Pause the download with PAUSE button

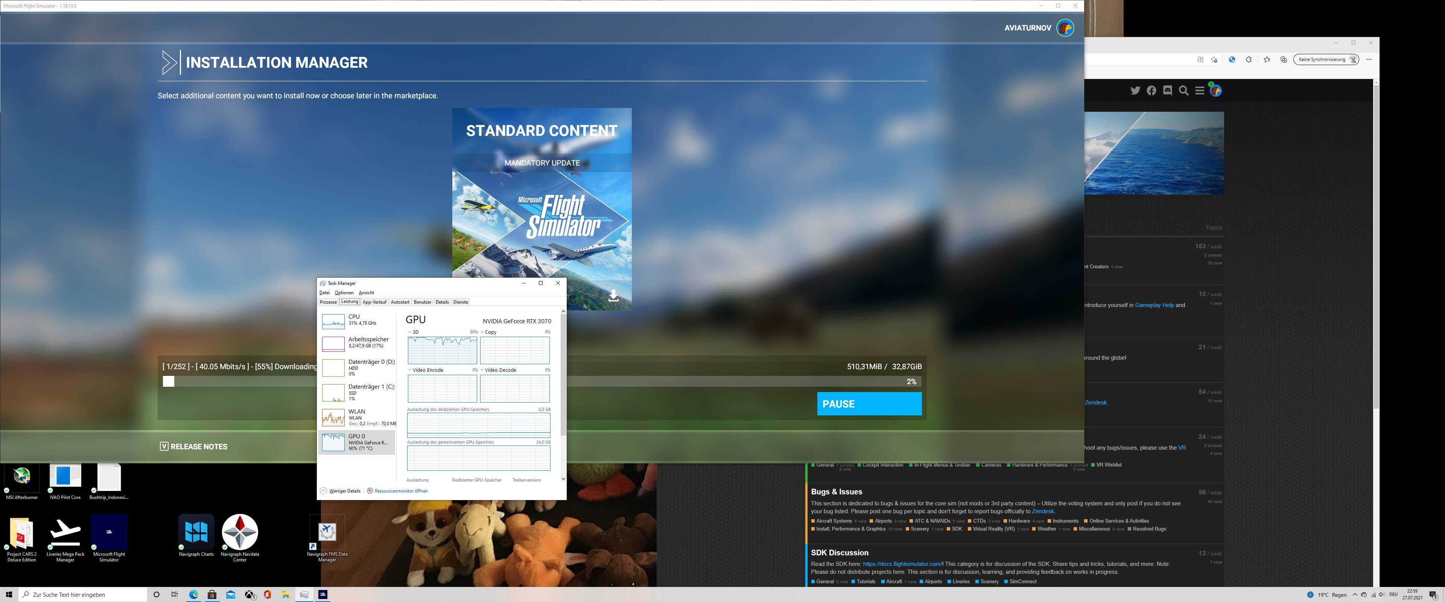point(869,404)
